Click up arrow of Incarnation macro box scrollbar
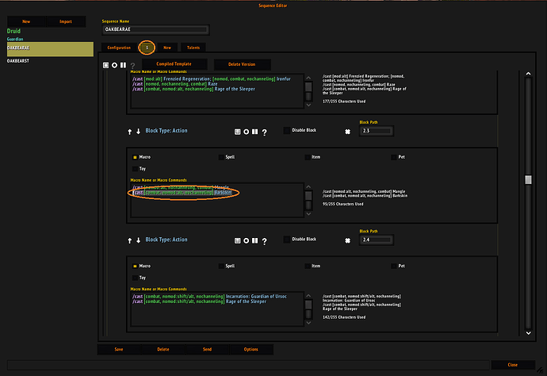This screenshot has width=547, height=376. 308,296
